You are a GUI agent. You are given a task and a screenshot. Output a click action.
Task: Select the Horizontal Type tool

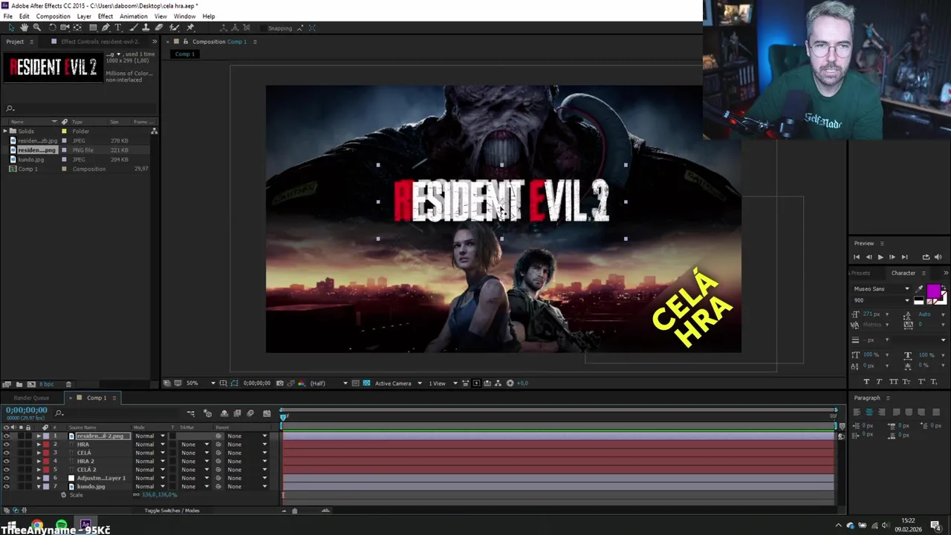click(117, 27)
